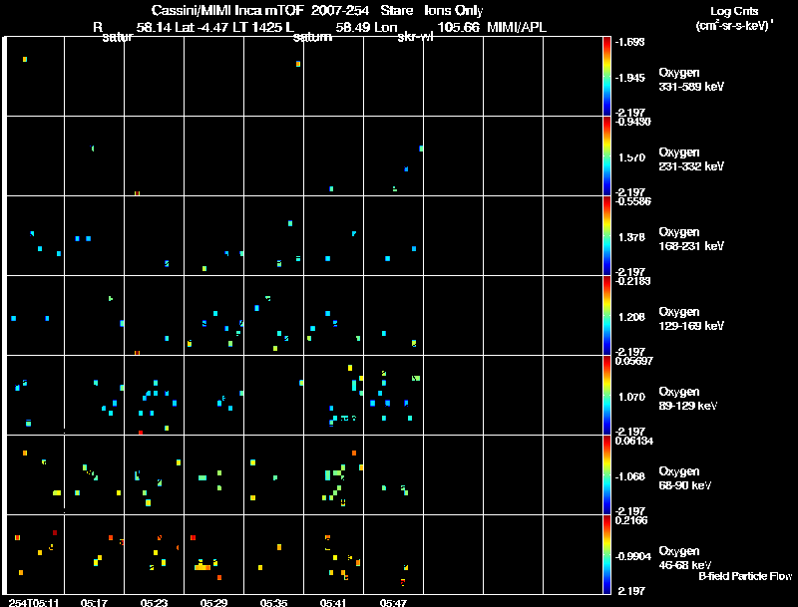Click the '0.06134' colorbar value
Viewport: 798px width, 607px height.
[x=633, y=441]
